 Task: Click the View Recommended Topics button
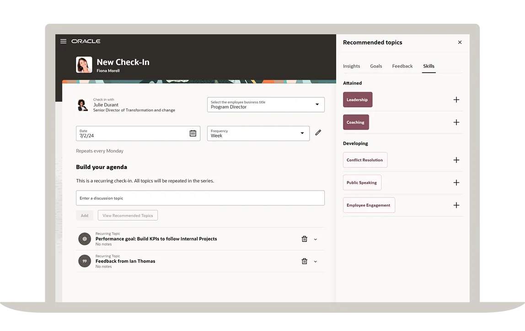(128, 215)
